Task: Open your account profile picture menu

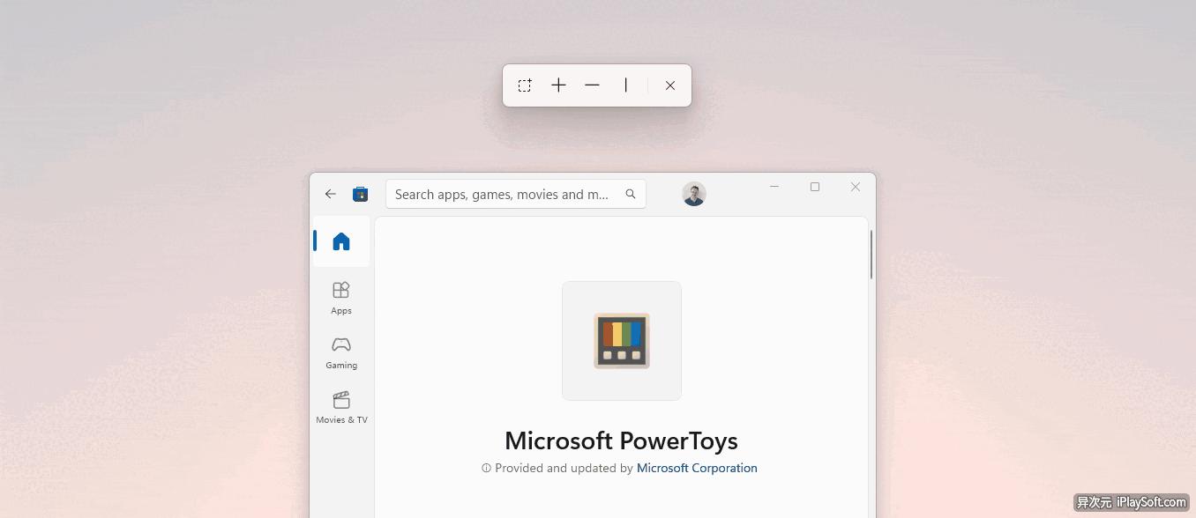Action: (x=694, y=194)
